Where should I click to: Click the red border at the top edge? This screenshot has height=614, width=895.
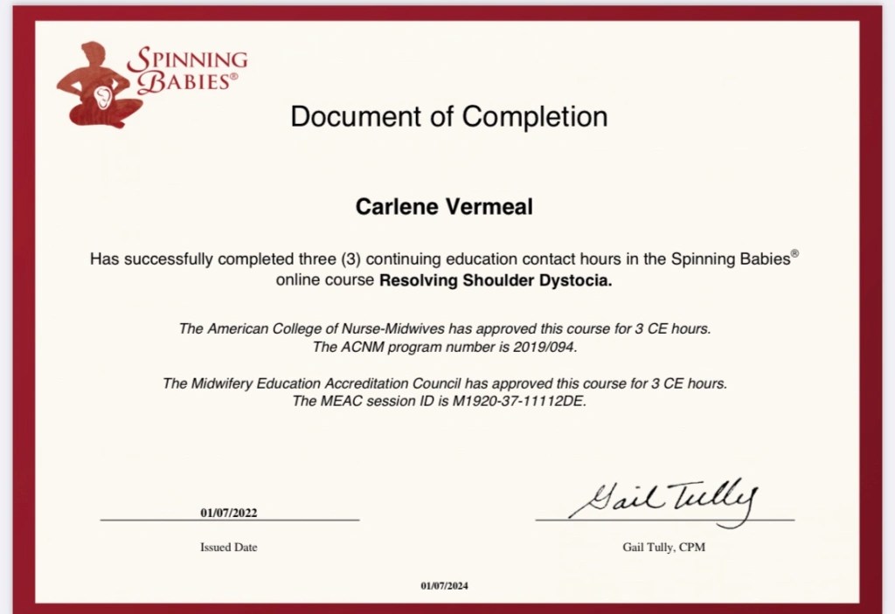tap(447, 12)
